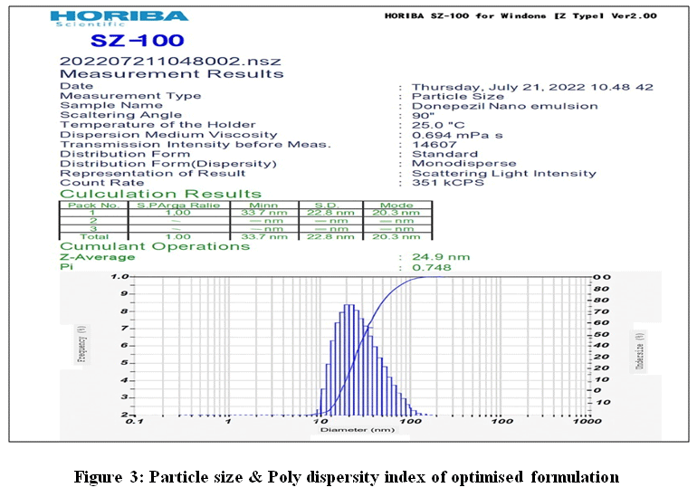Select the count rate value 351 kCPS
697x497 pixels.
point(447,183)
